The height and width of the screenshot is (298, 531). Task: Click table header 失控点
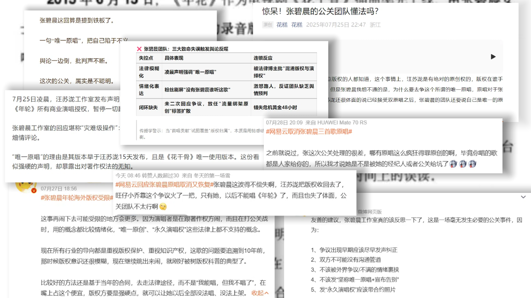(x=146, y=58)
